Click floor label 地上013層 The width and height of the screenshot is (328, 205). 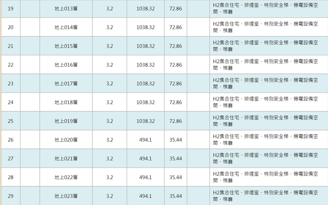pos(66,9)
